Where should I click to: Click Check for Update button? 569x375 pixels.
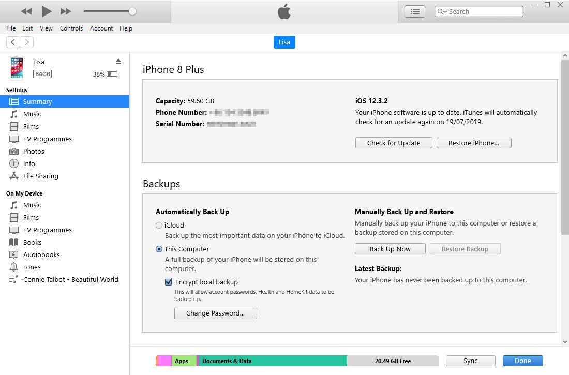[x=394, y=143]
